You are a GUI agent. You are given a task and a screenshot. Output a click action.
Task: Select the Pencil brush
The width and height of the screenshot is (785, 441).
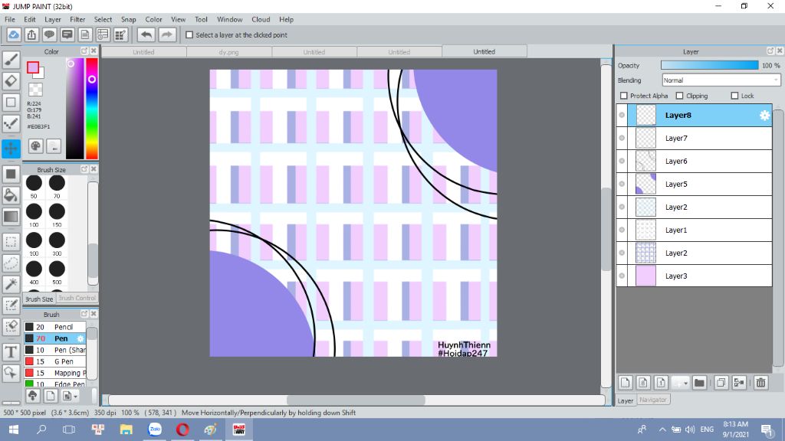tap(55, 327)
